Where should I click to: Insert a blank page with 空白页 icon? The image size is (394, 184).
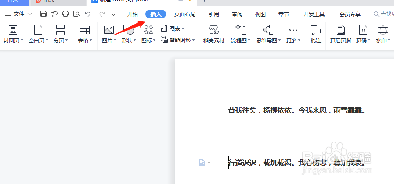click(x=38, y=30)
